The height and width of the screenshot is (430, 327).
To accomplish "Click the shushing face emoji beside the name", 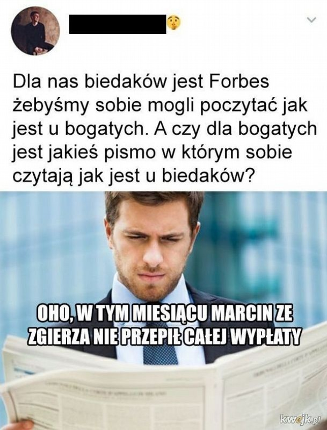I will coord(174,23).
